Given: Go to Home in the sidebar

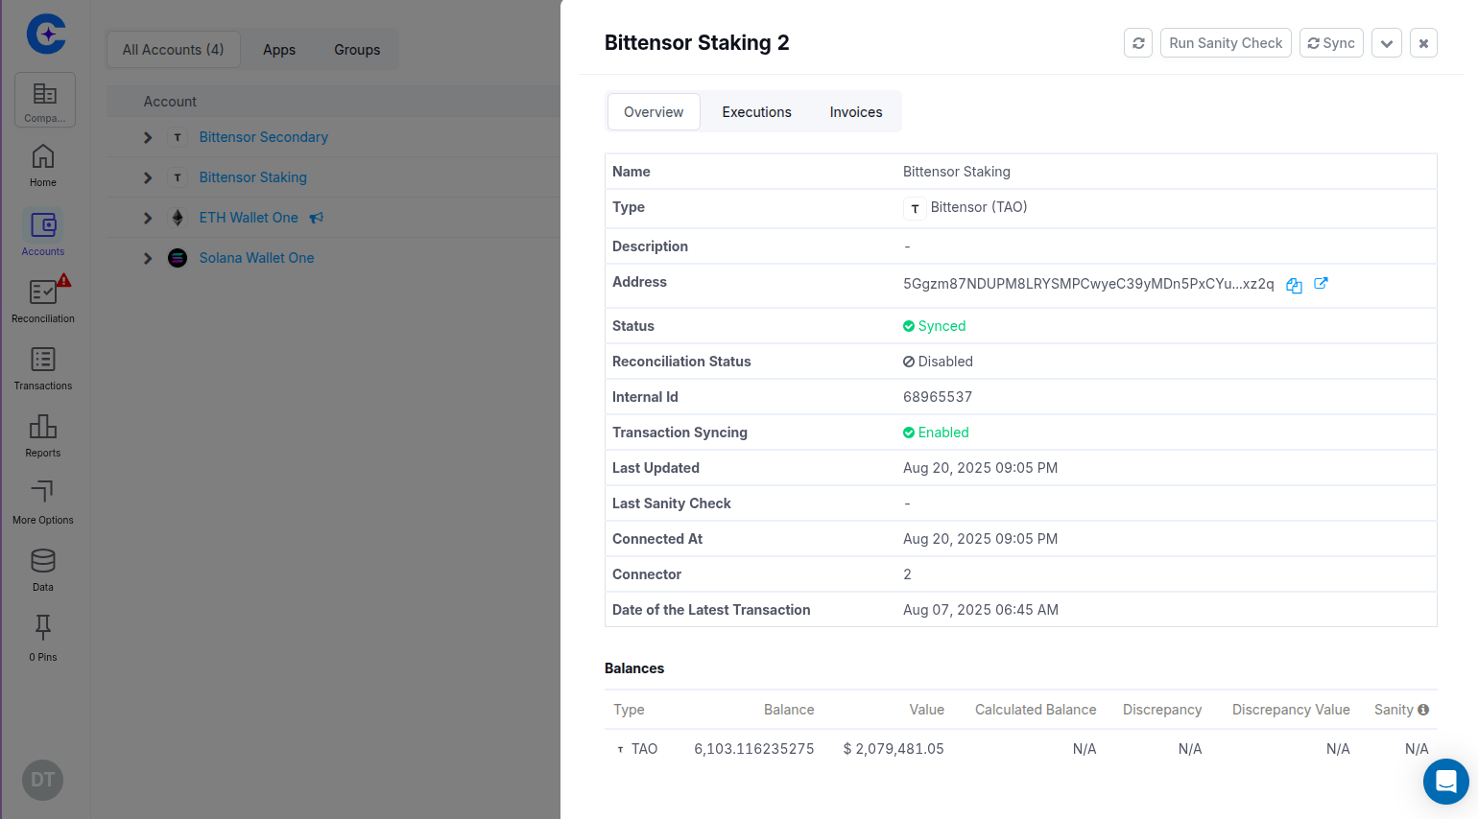Looking at the screenshot, I should tap(43, 166).
